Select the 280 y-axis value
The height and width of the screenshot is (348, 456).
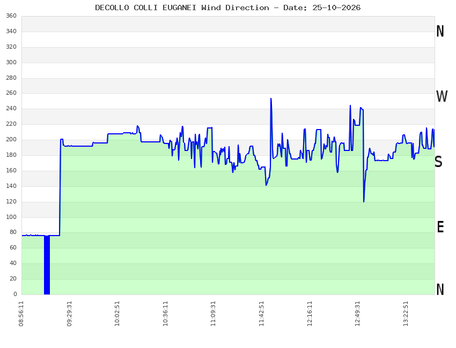tap(11, 78)
